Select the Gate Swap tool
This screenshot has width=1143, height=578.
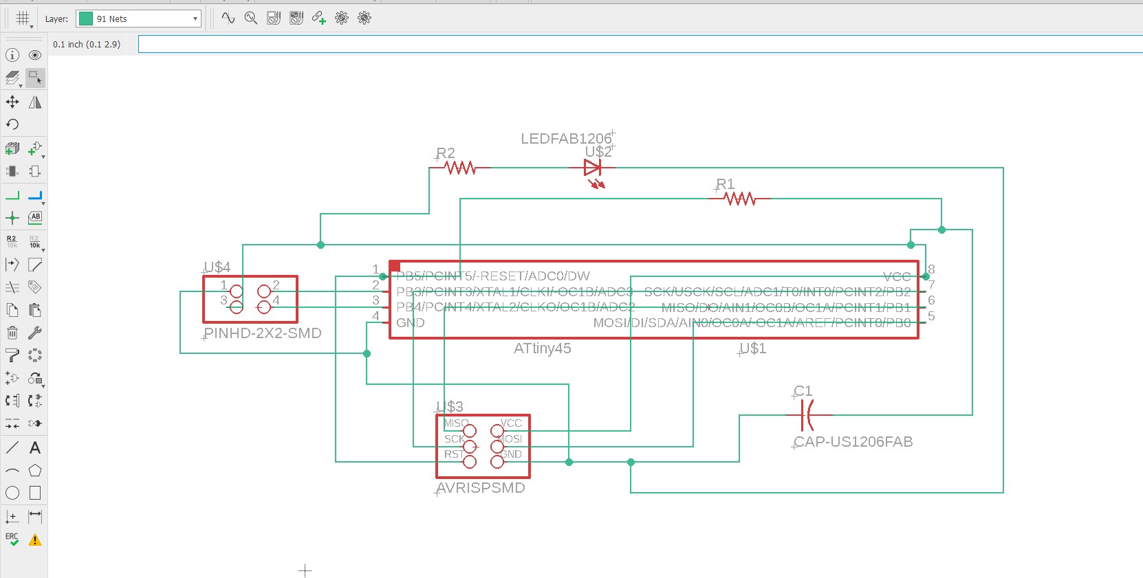(35, 401)
